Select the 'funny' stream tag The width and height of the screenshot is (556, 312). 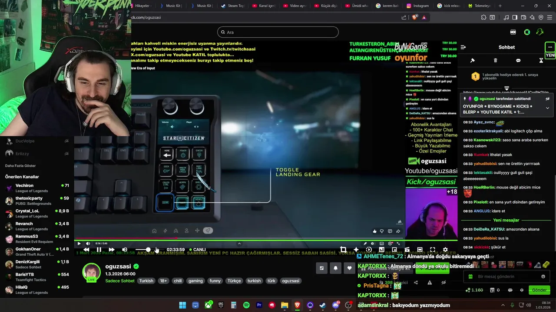click(x=215, y=281)
